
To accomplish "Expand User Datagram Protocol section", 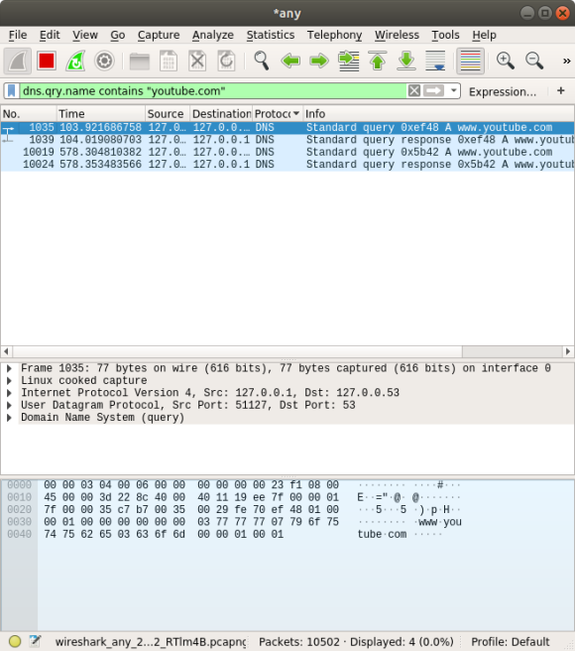I will (x=9, y=405).
